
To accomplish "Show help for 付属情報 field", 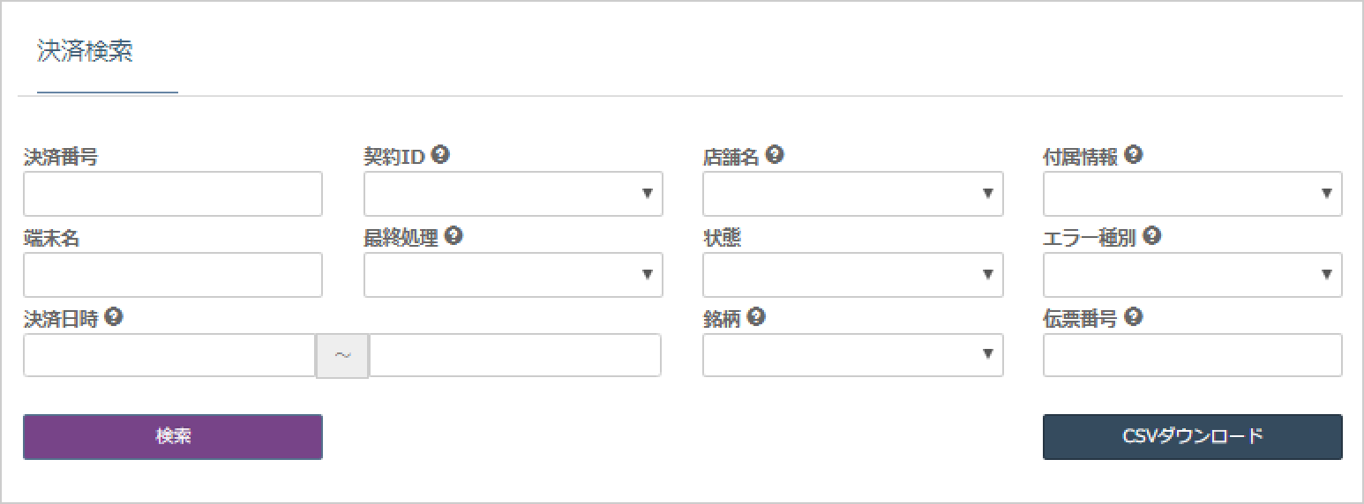I will 1134,155.
